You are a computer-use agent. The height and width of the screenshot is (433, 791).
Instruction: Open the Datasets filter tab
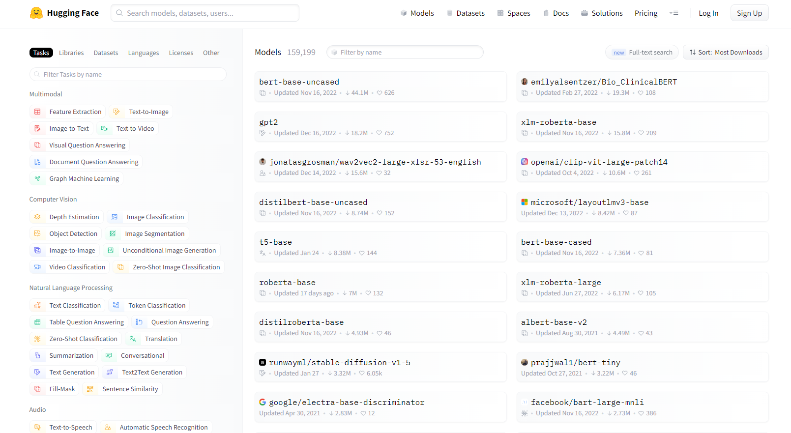pos(106,53)
